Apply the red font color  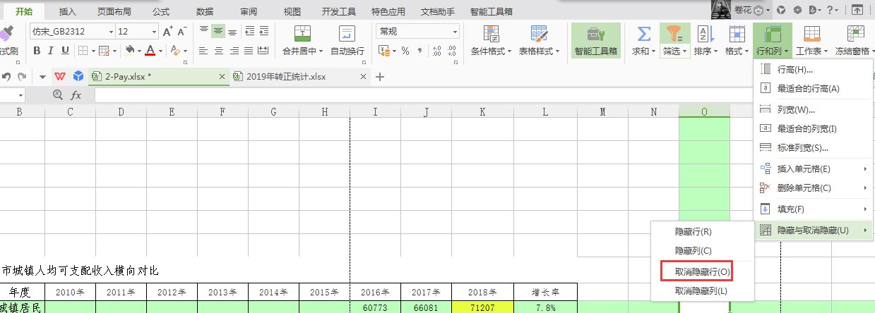150,50
